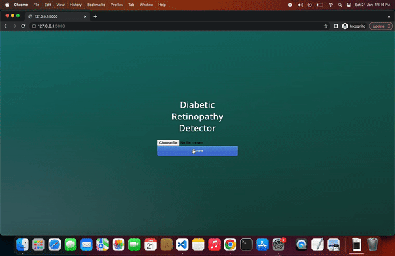Go back with the browser back arrow
The image size is (395, 256).
point(6,26)
